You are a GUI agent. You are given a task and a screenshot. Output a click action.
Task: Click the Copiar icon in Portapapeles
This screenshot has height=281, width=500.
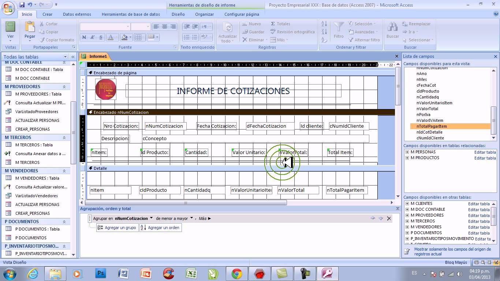pyautogui.click(x=42, y=32)
